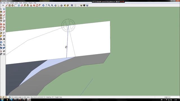Select the Protractor tool in left tool set
Screen dimensions: 180x101
pyautogui.click(x=1, y=36)
